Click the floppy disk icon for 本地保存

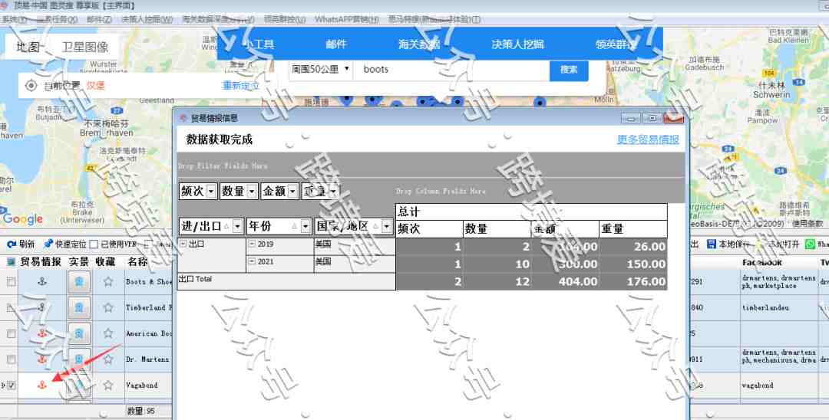coord(711,244)
